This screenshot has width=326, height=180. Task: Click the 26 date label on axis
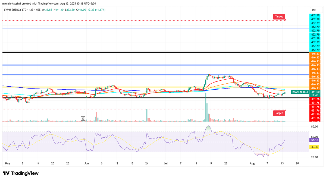click(68, 164)
